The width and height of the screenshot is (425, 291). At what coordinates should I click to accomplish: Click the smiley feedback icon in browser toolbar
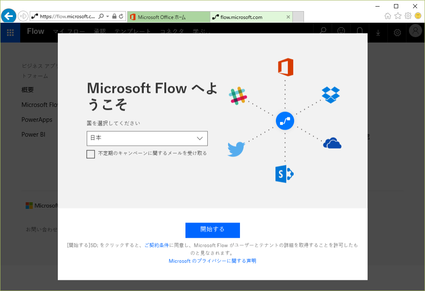(418, 16)
